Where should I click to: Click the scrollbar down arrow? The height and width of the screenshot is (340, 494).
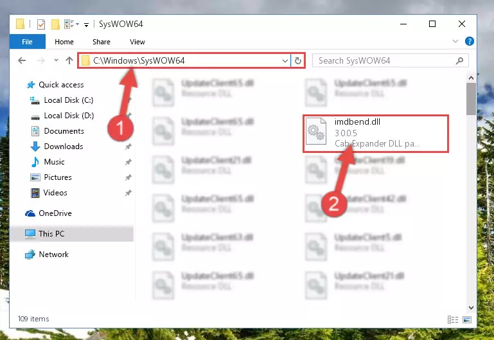coord(471,308)
